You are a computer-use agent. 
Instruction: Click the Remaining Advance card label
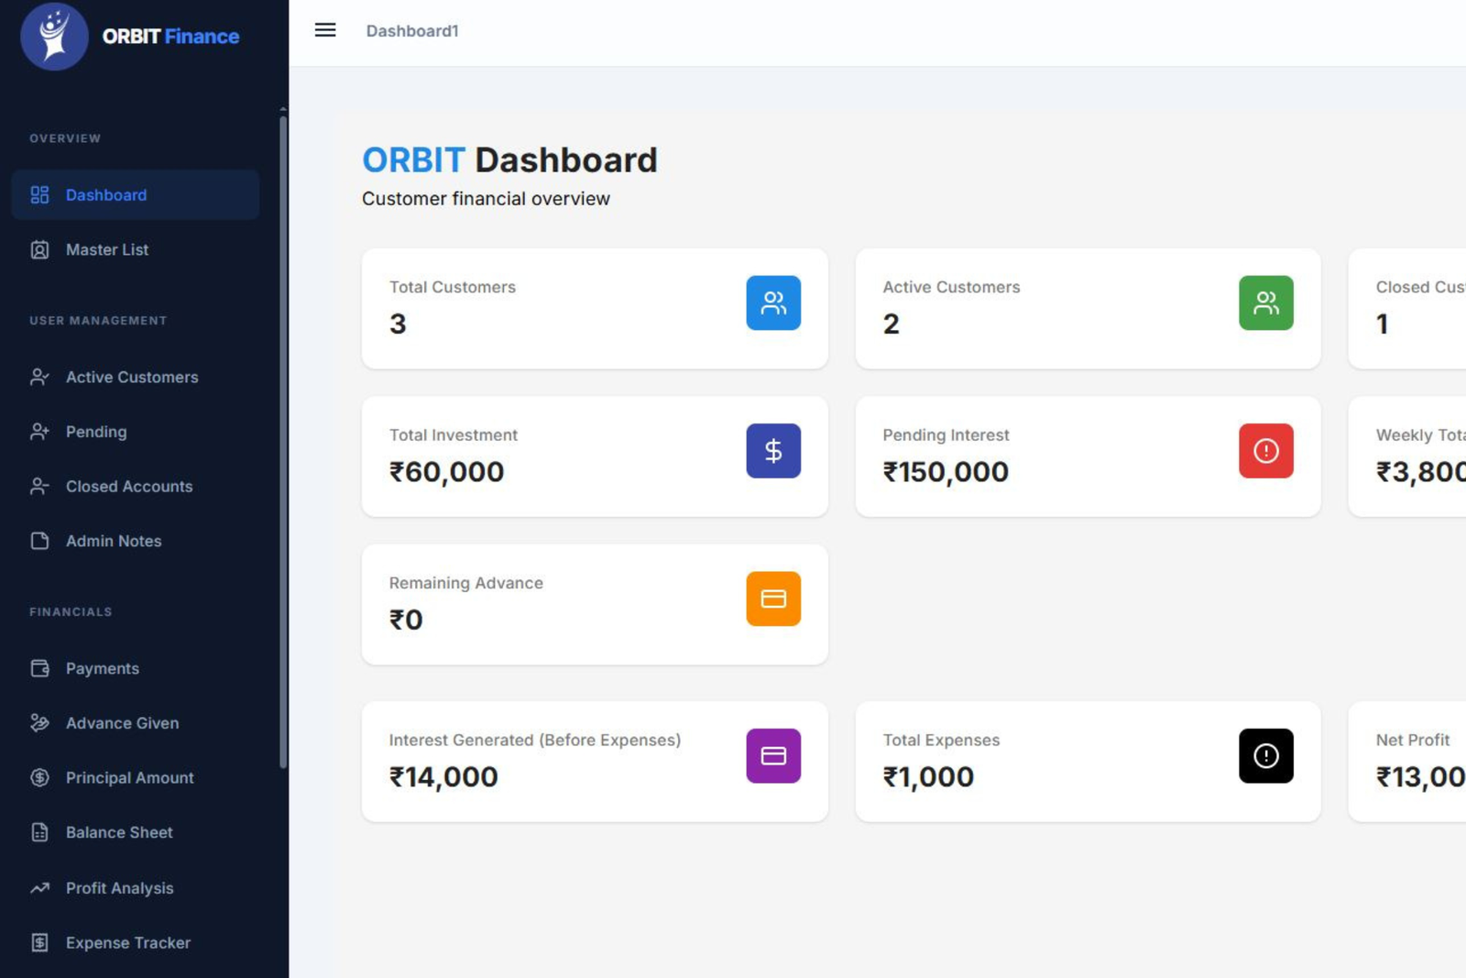tap(466, 583)
